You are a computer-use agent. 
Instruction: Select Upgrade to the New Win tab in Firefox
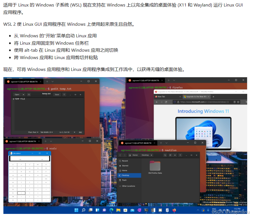tap(196, 97)
